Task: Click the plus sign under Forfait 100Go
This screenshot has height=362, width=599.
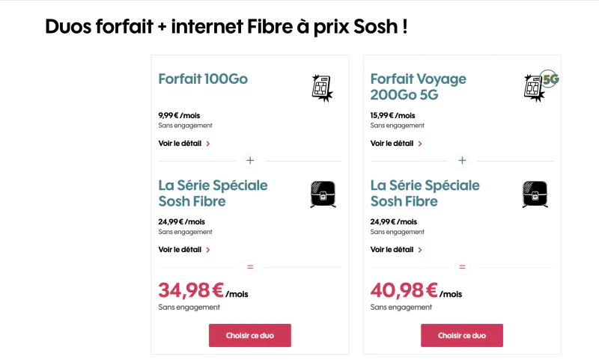Action: tap(250, 160)
